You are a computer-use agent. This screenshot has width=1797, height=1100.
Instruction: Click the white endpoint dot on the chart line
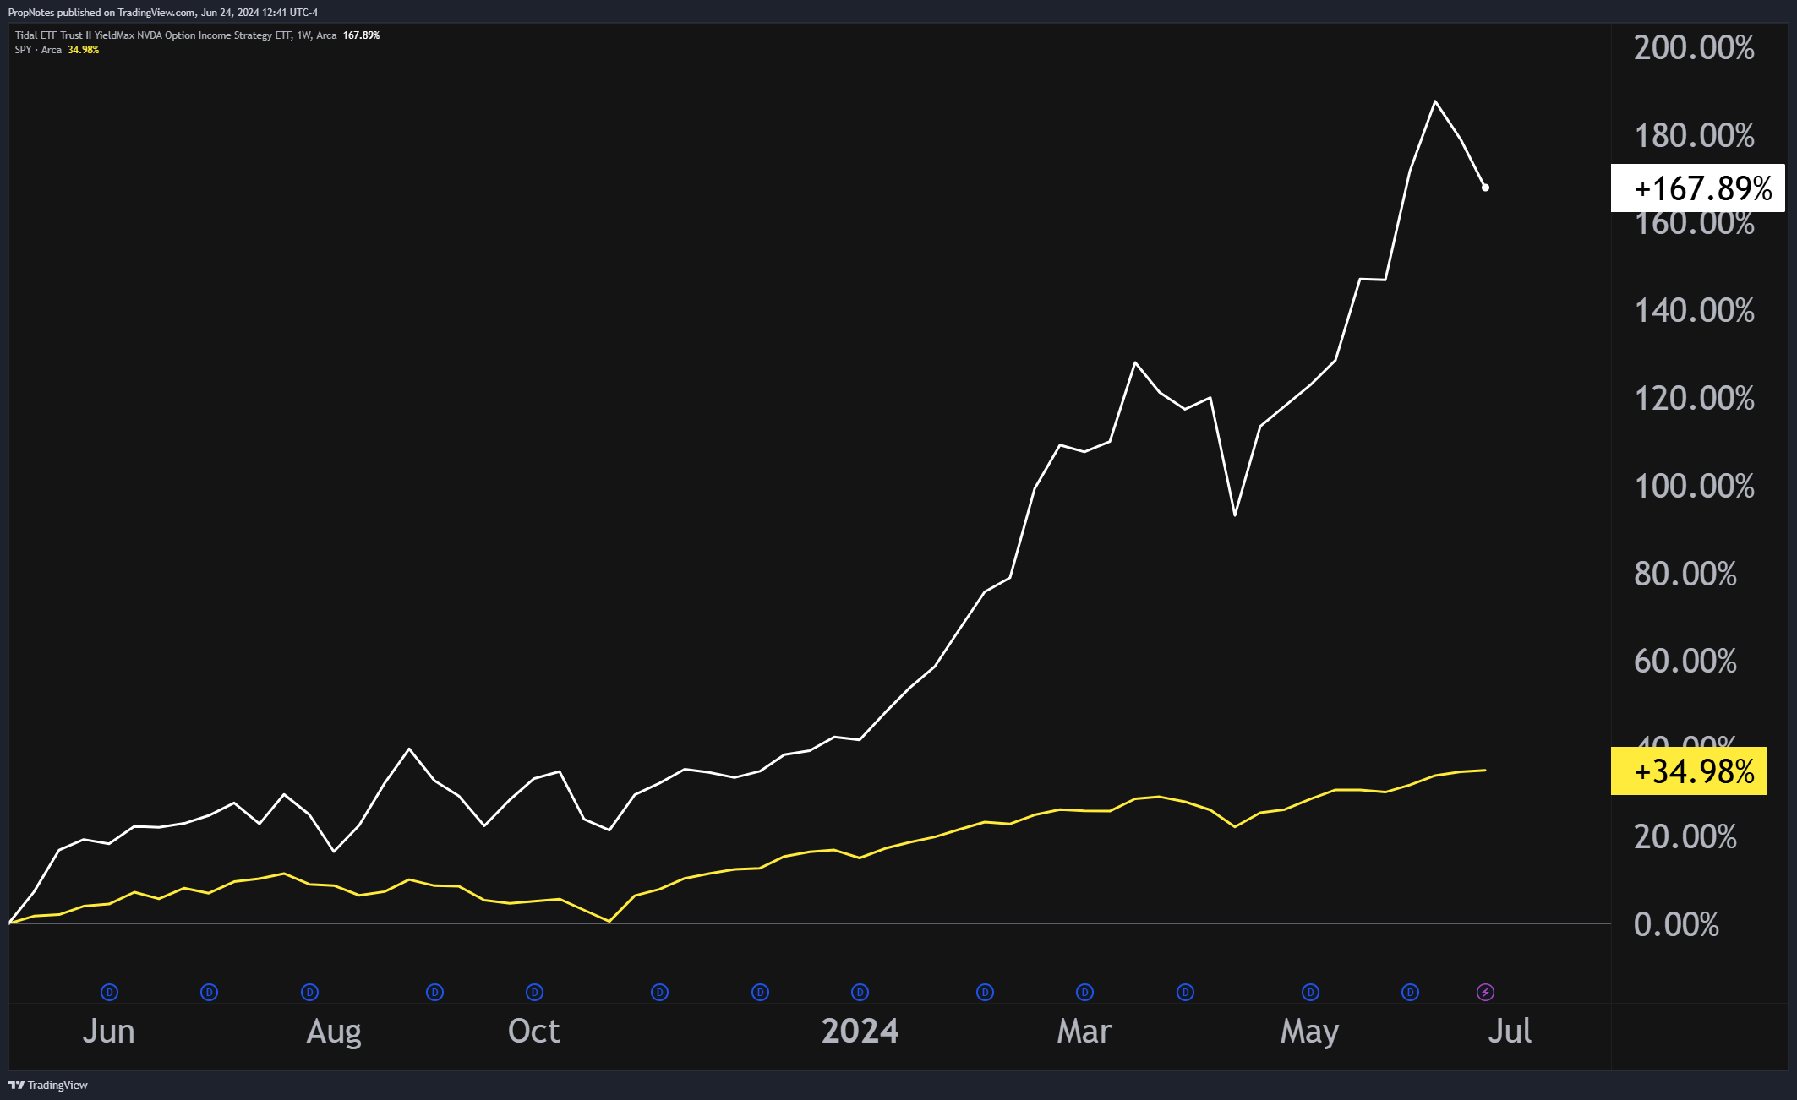pyautogui.click(x=1485, y=187)
